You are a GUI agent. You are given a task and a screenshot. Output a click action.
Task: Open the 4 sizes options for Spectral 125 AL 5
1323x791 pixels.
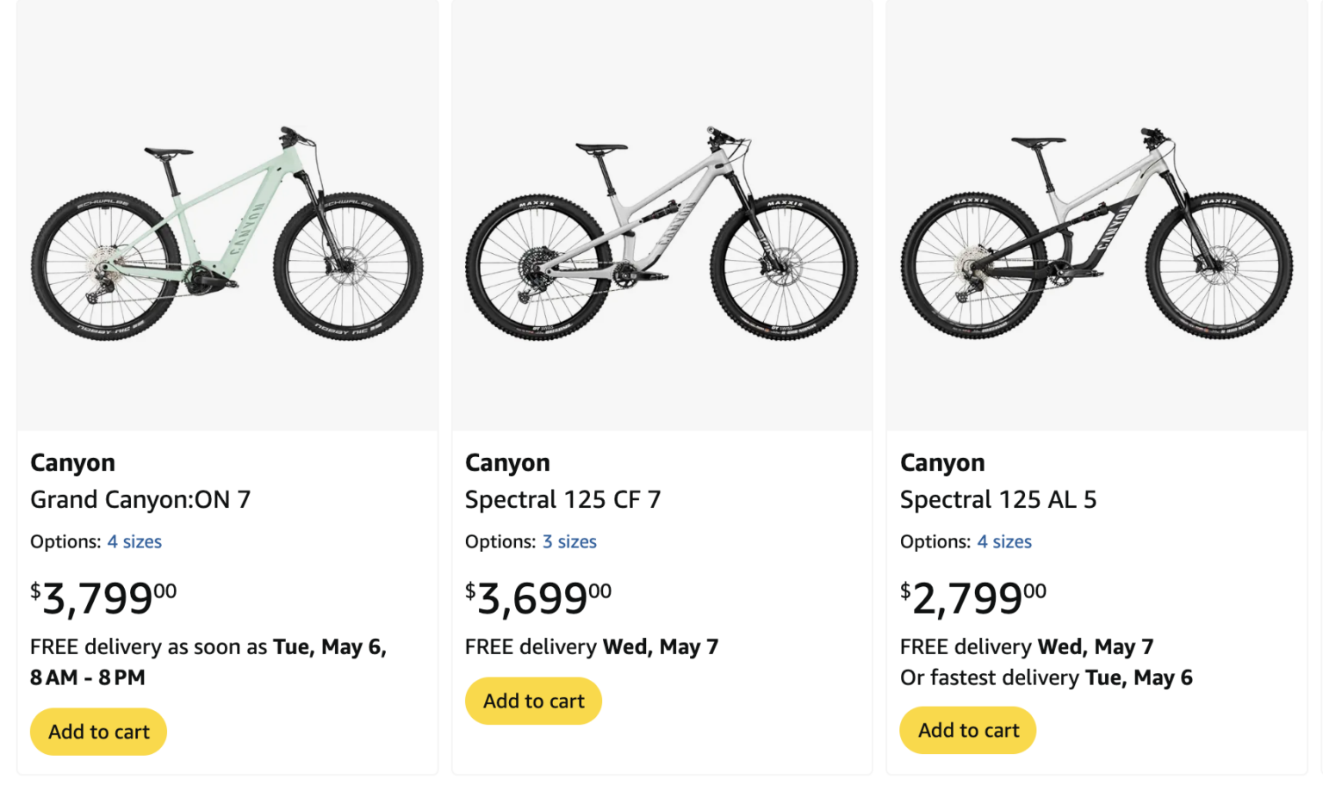click(x=1004, y=541)
